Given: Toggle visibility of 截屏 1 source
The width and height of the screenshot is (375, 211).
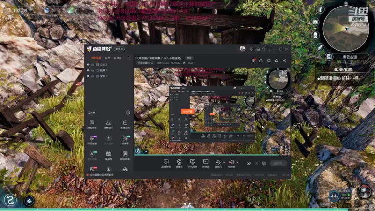Looking at the screenshot, I should [88, 70].
